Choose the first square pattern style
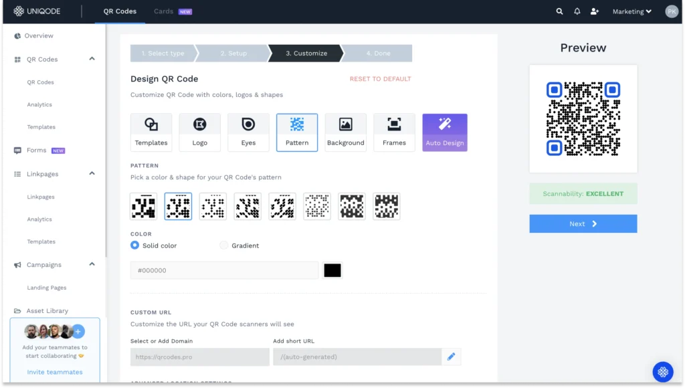 pos(143,206)
